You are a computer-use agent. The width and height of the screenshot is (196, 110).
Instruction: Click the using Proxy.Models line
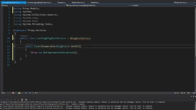[27, 9]
